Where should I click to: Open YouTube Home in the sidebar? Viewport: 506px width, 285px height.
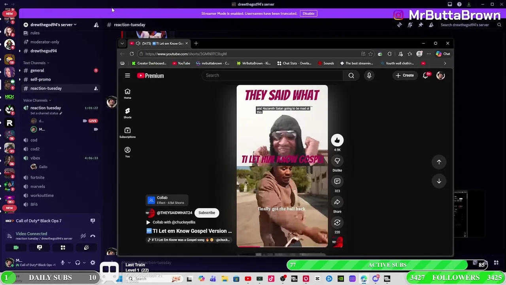(127, 94)
